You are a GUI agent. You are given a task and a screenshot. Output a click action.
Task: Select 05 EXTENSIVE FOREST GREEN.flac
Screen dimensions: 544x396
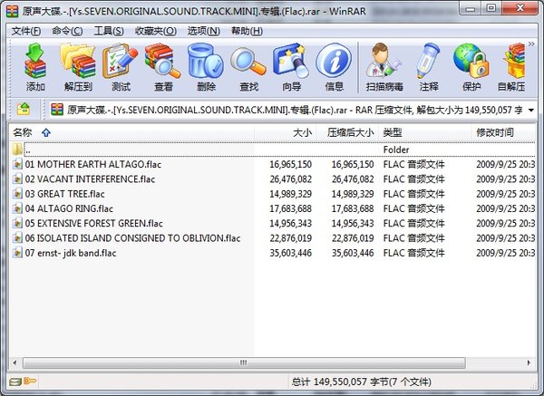pos(93,223)
